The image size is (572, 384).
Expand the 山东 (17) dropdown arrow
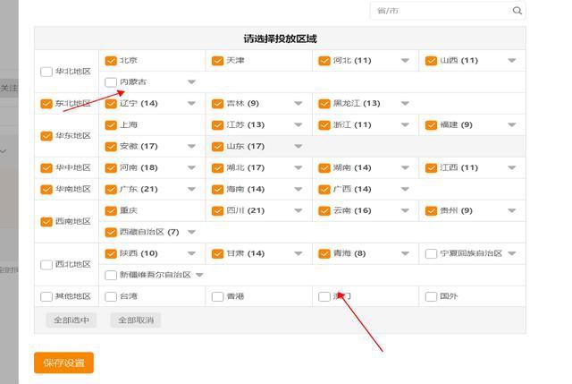coord(299,147)
